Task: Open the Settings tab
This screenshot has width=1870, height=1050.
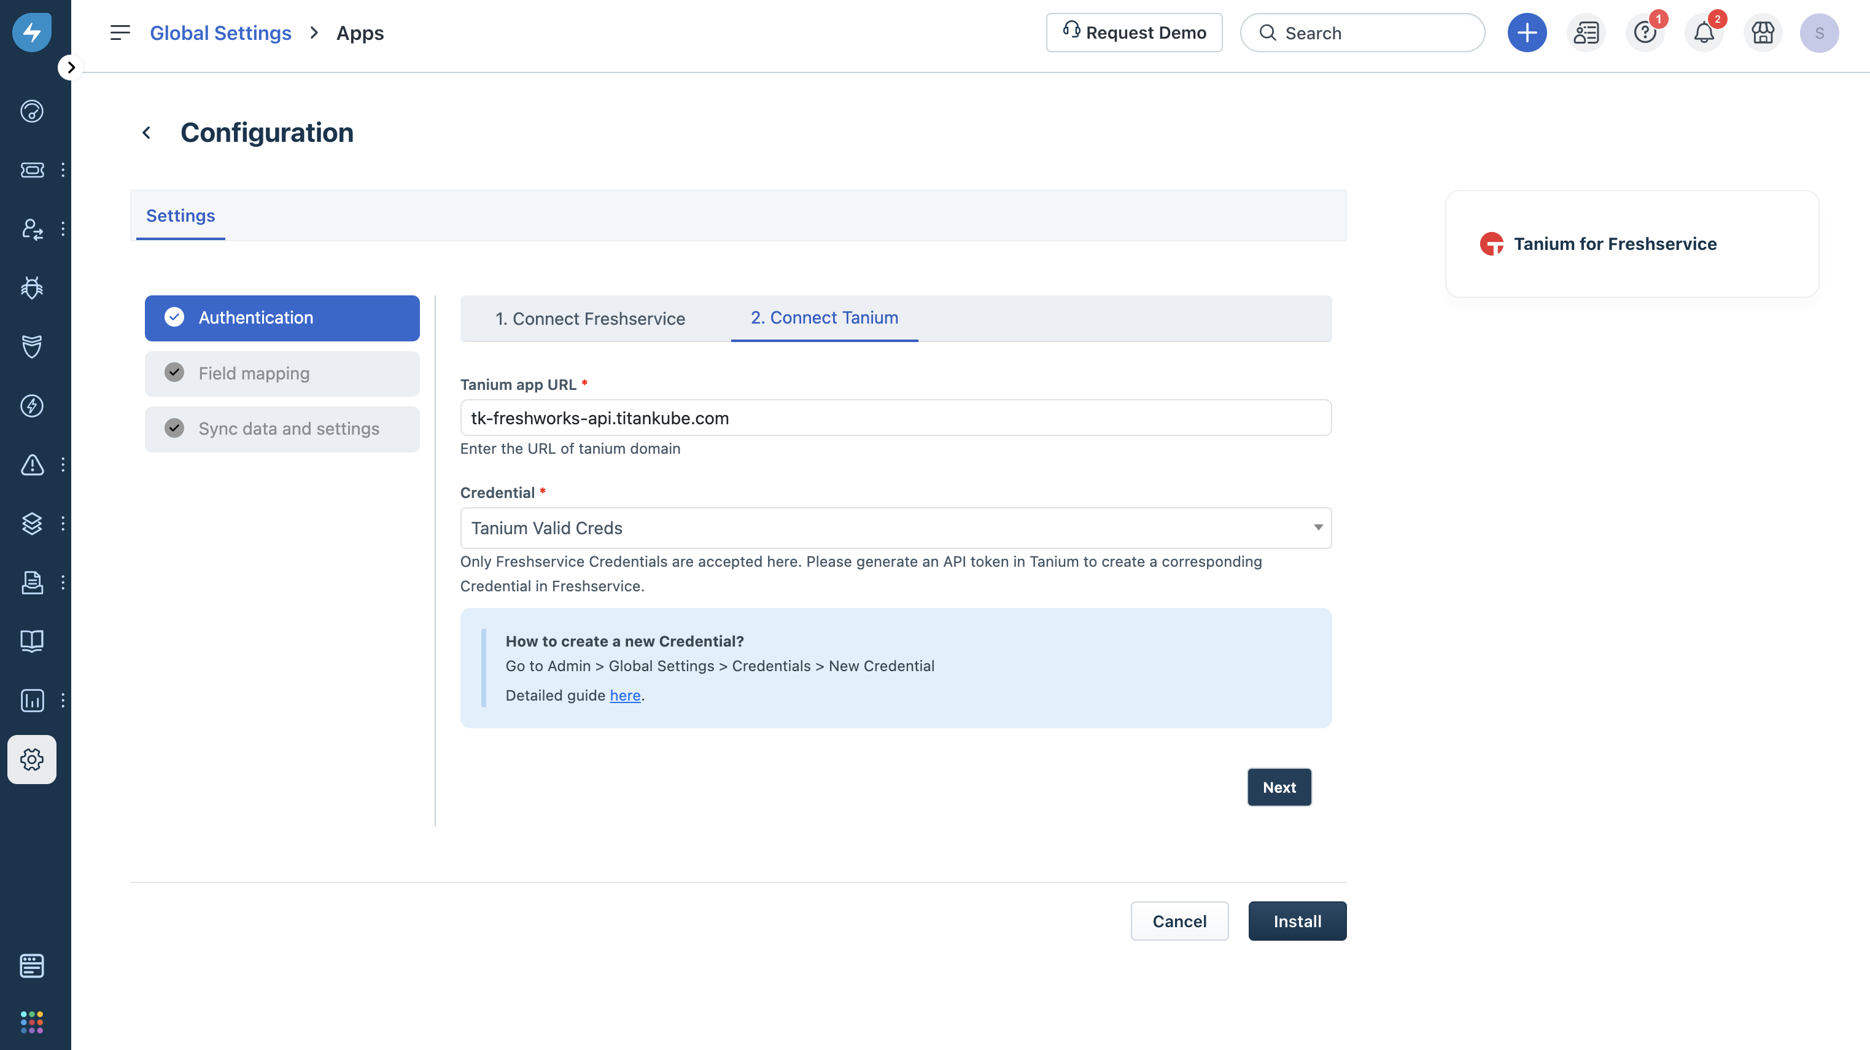Action: click(180, 216)
